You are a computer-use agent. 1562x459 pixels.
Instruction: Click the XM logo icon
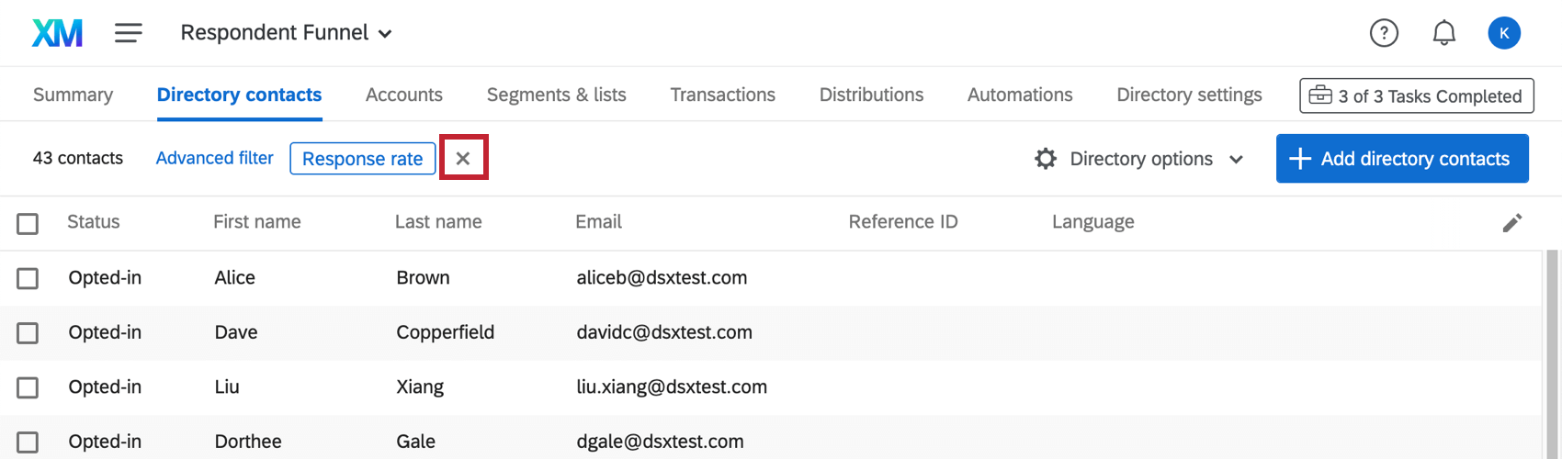point(57,33)
